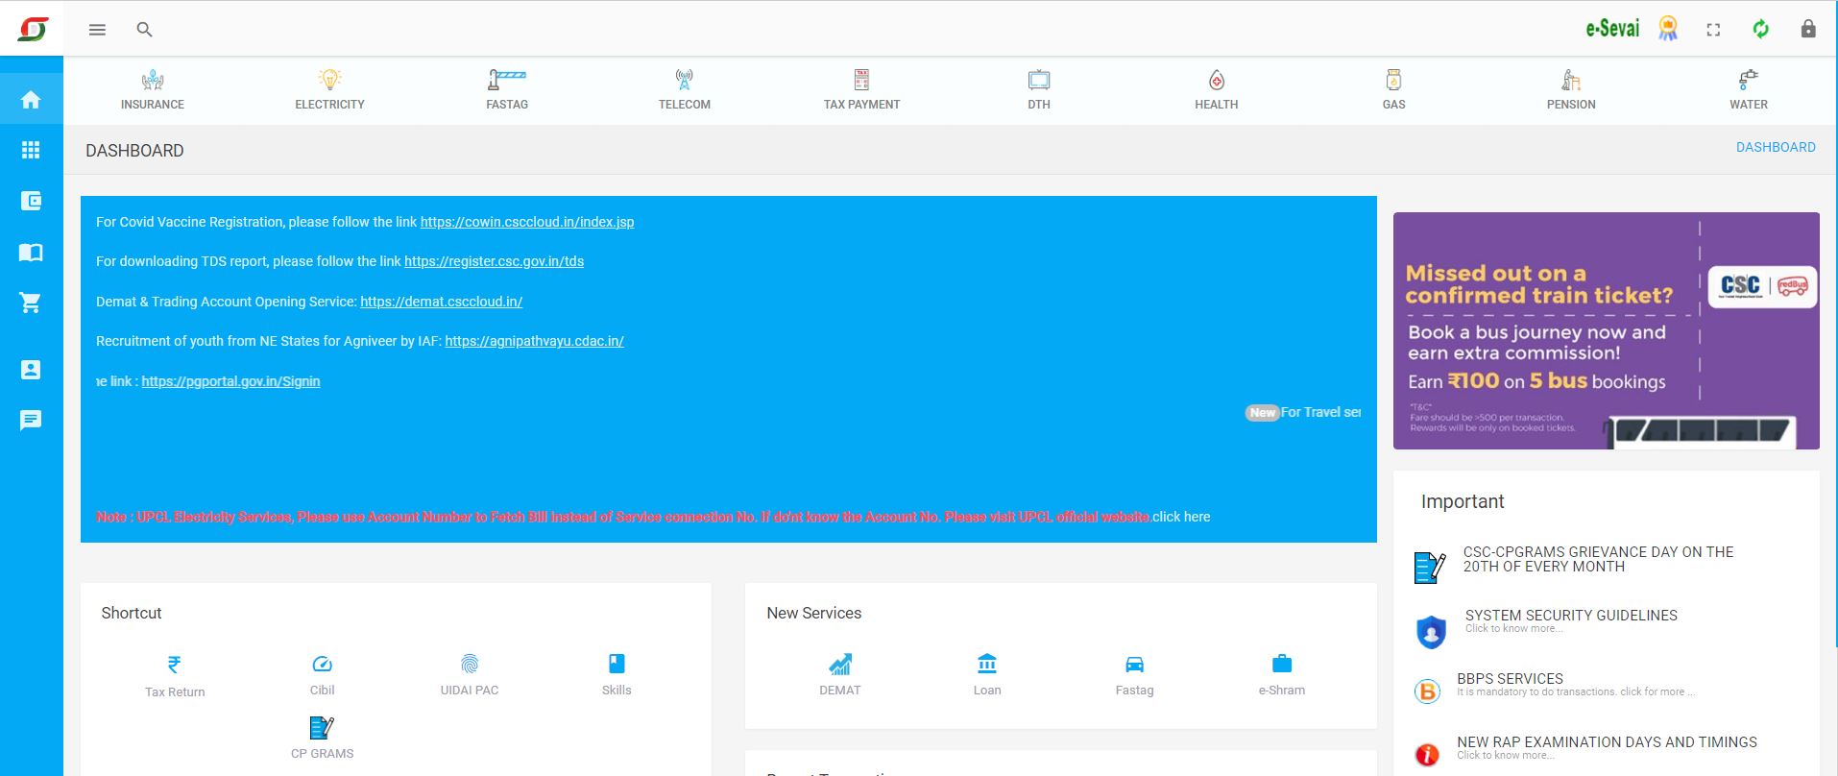Select the Electricity service

[x=329, y=90]
